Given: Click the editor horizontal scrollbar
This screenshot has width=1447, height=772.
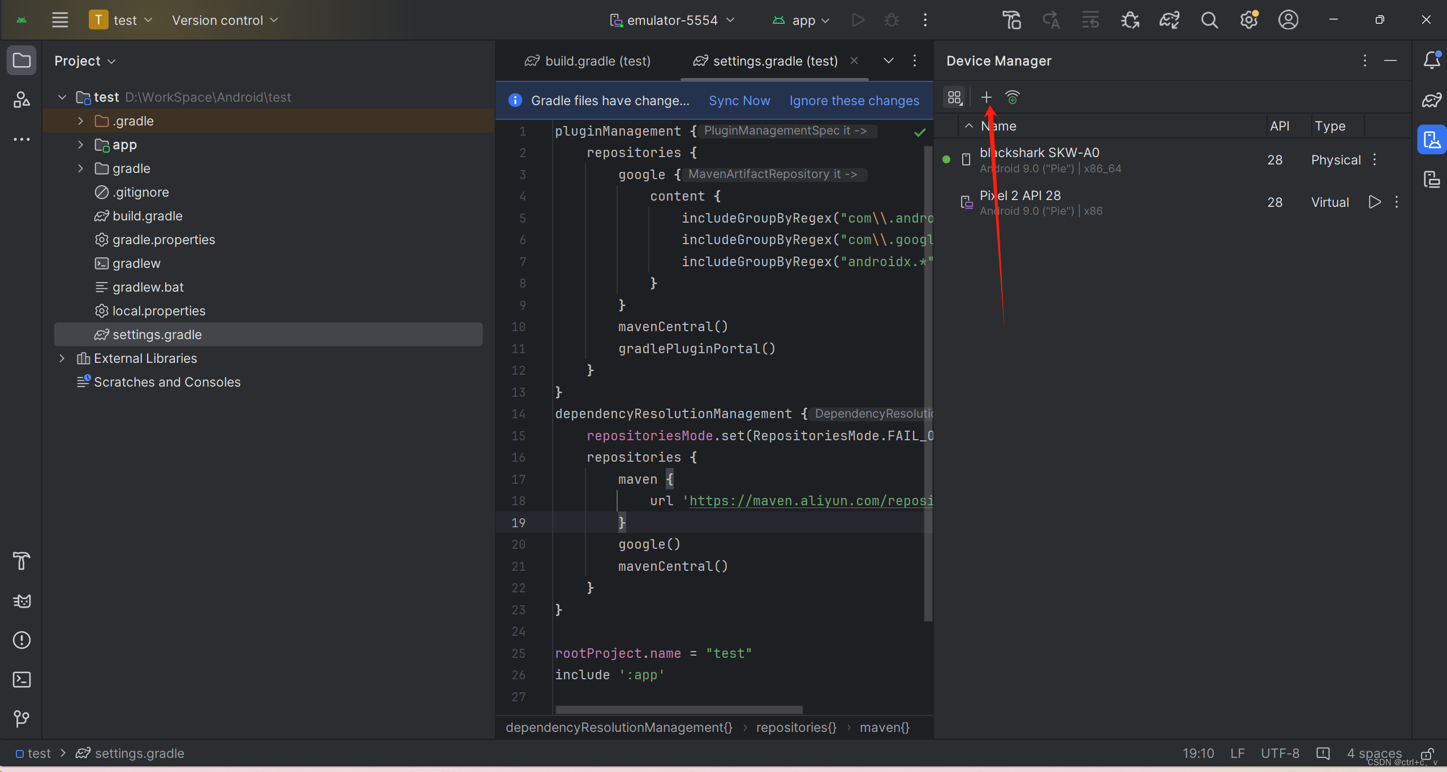Looking at the screenshot, I should point(679,709).
